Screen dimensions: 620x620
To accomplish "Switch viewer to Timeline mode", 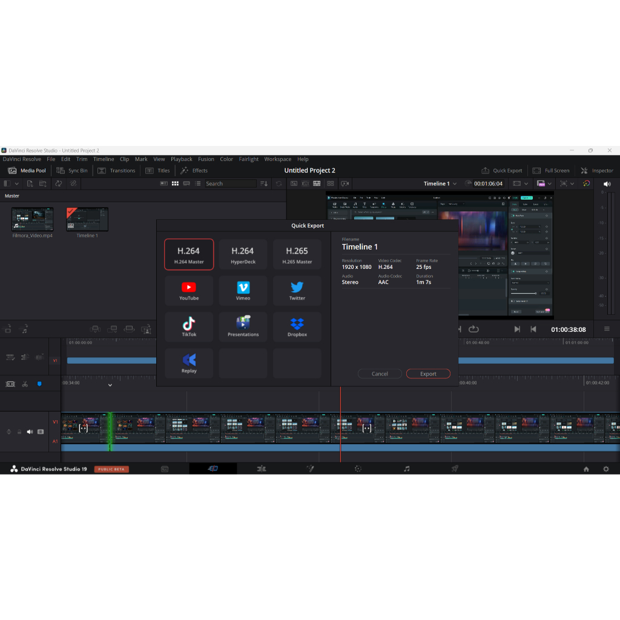I will 317,183.
